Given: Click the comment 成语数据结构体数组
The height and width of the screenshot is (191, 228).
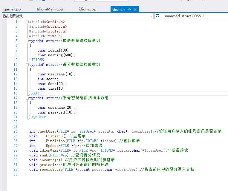Looking at the screenshot, I should pyautogui.click(x=81, y=41).
